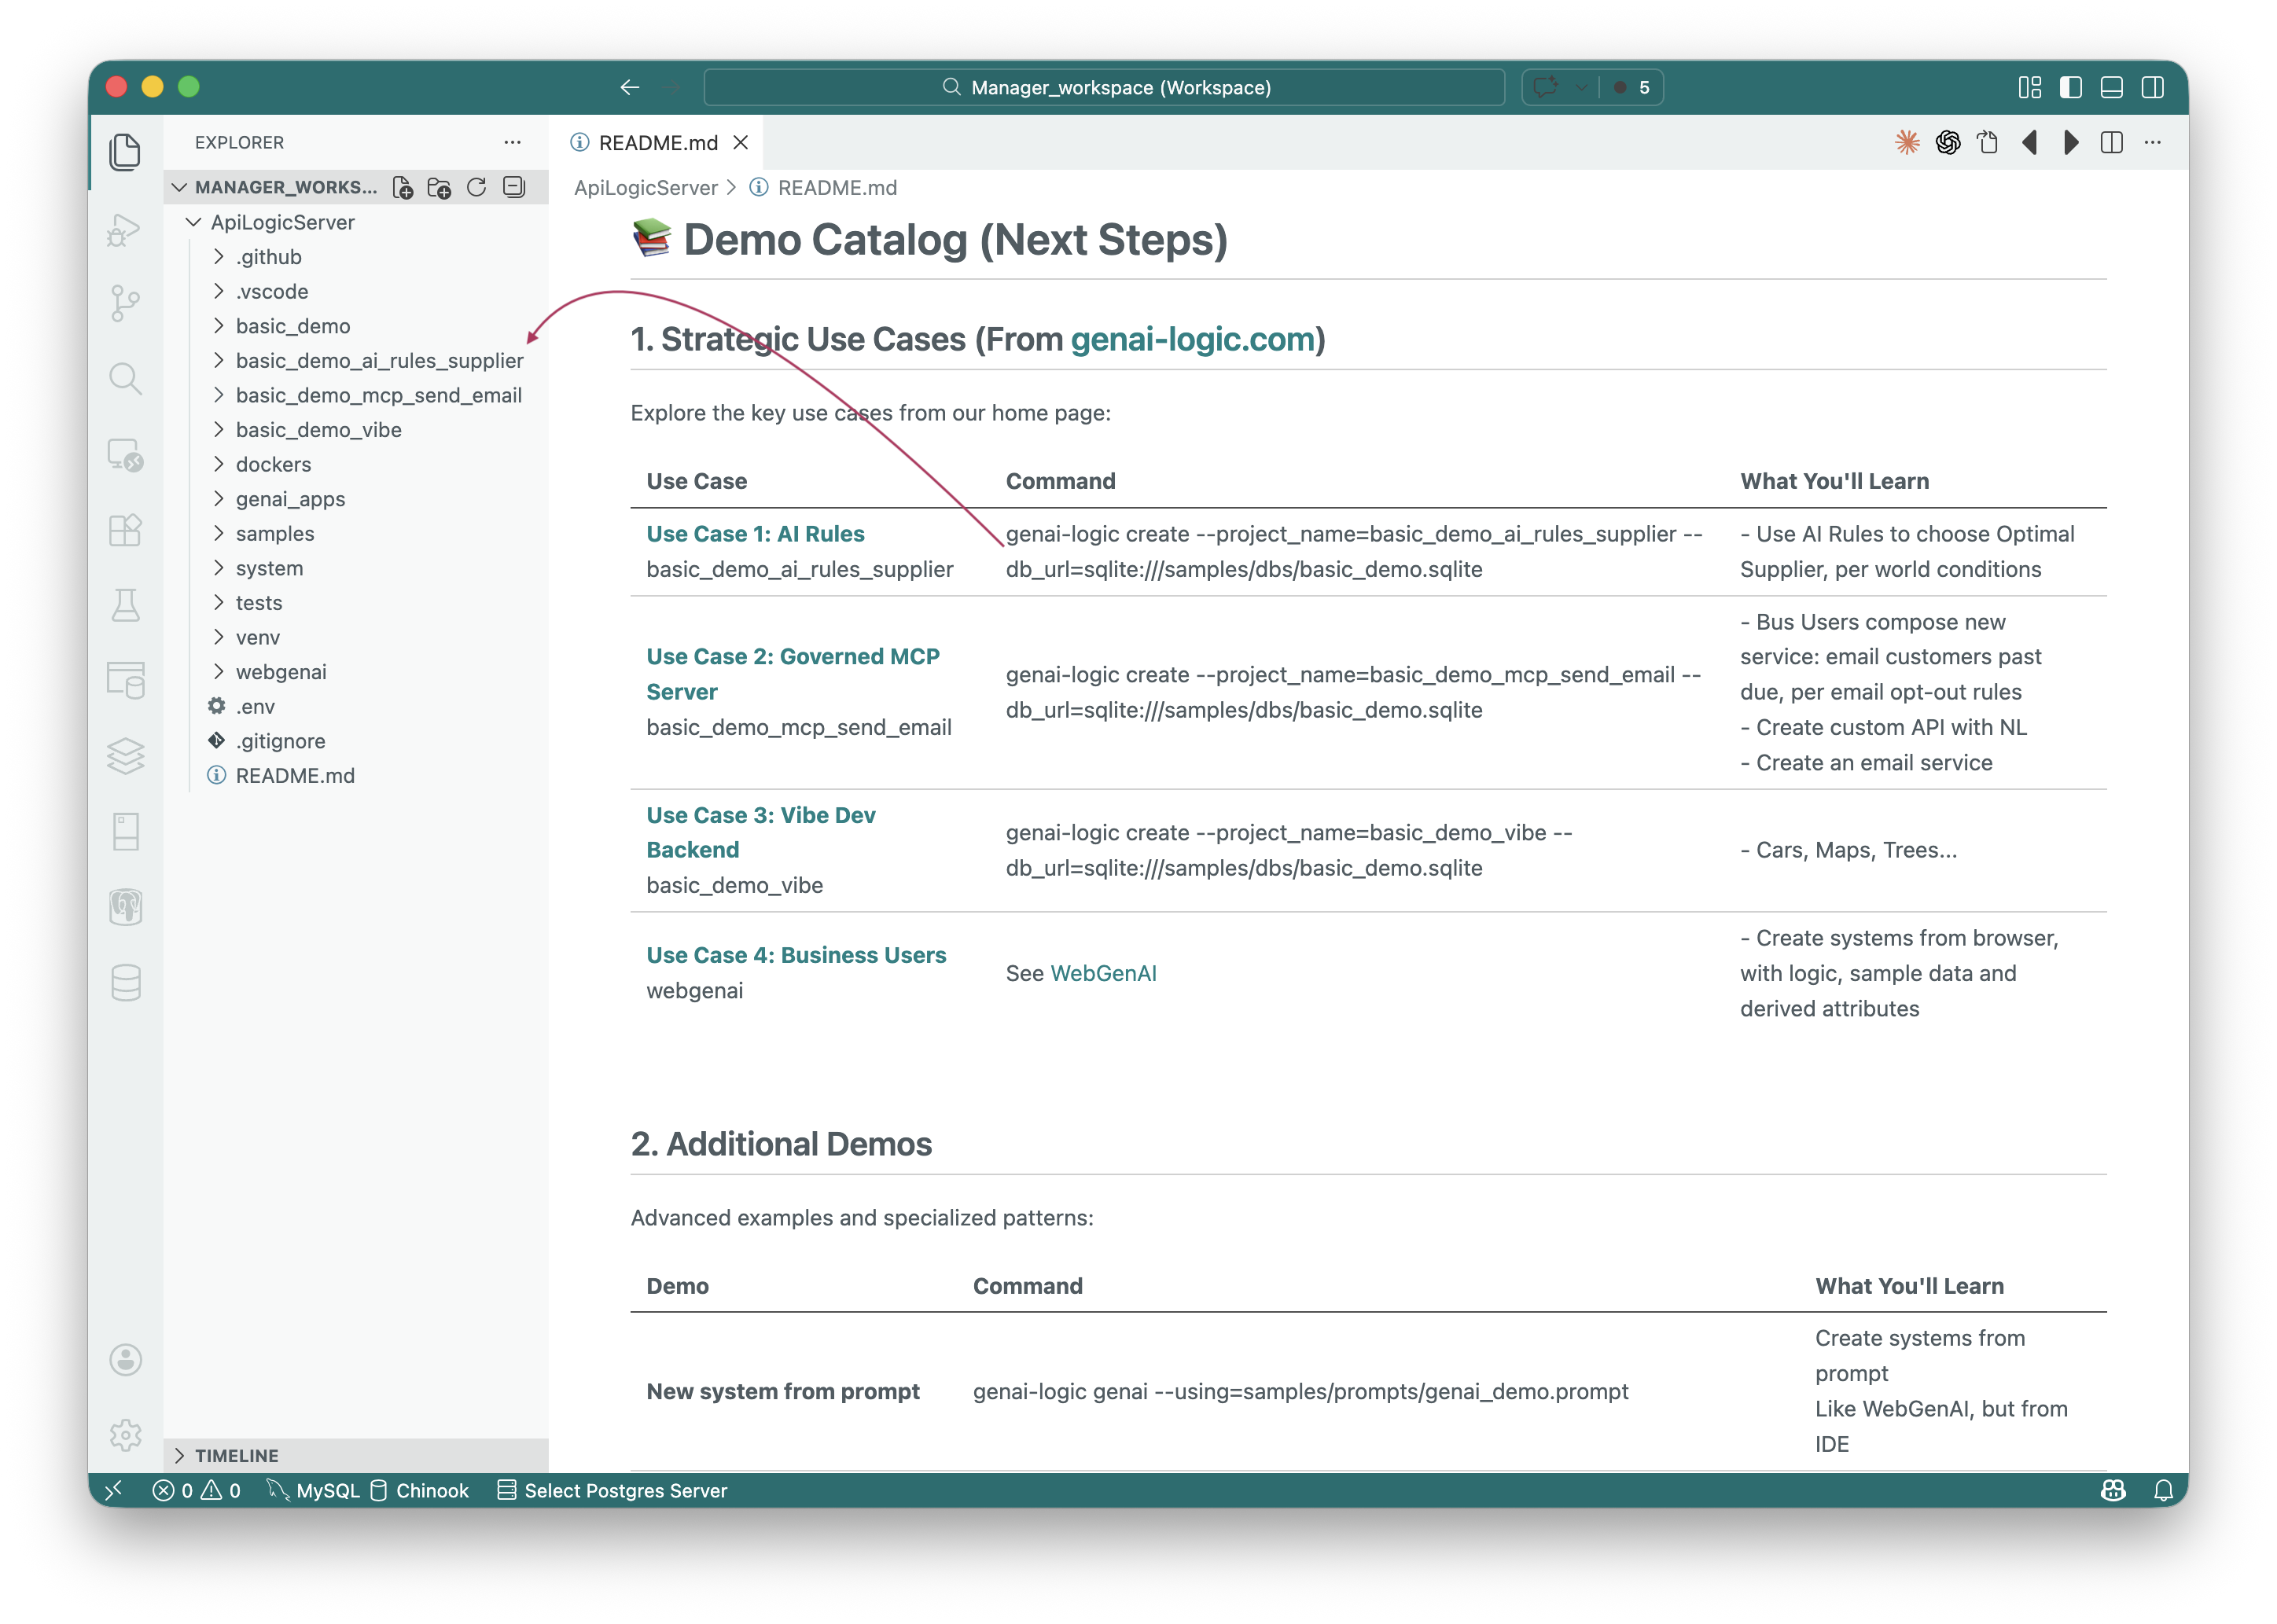
Task: Collapse all folders in Explorer
Action: (x=514, y=188)
